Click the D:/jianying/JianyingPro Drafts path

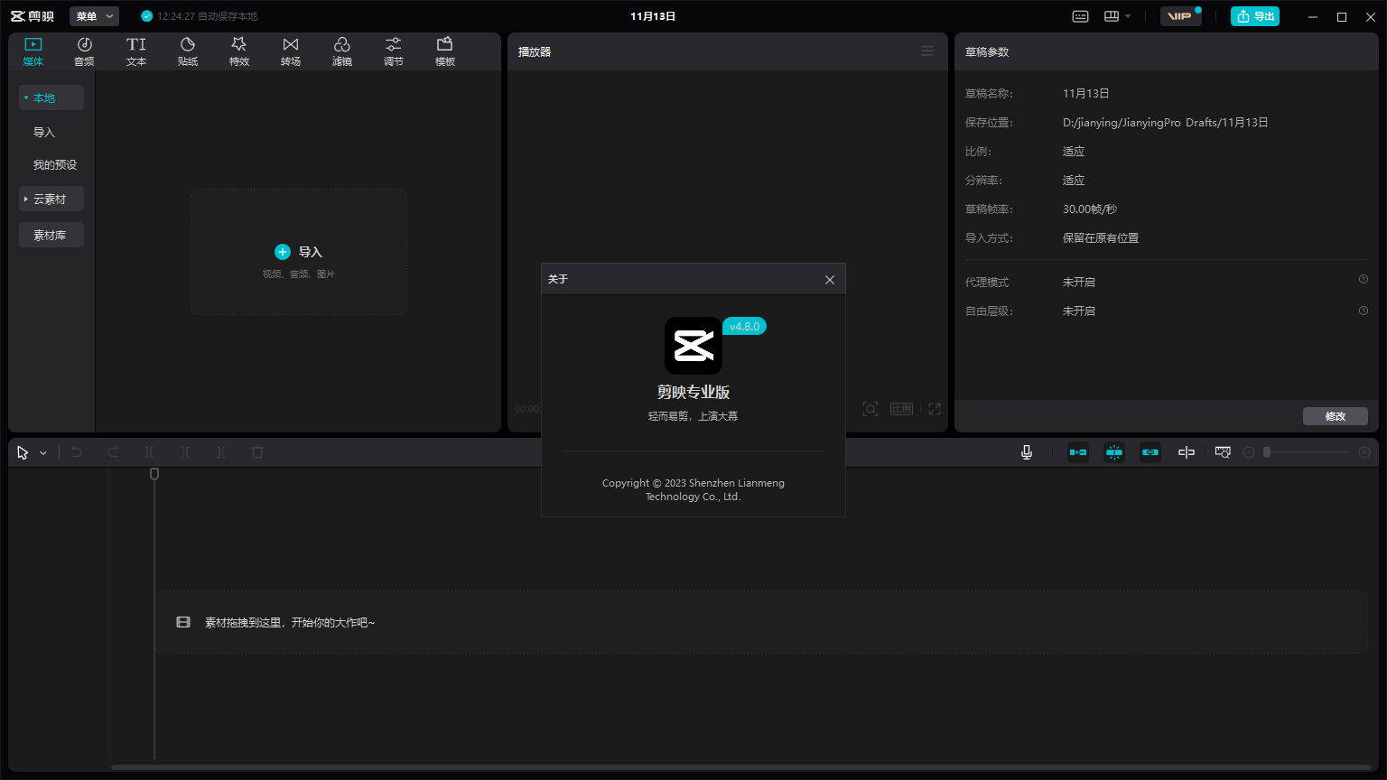click(1165, 122)
